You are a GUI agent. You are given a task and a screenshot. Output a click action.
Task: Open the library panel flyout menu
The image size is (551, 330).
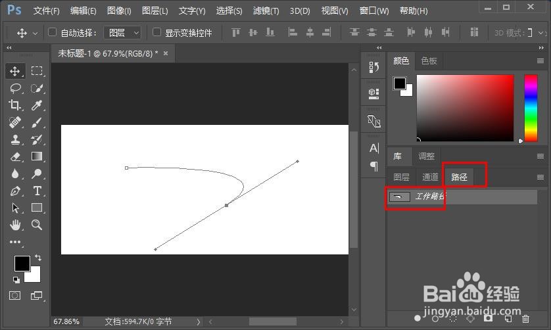coord(540,156)
